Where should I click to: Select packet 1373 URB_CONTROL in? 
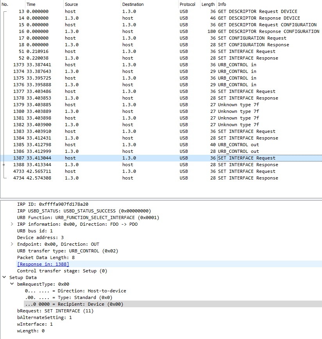(x=161, y=65)
